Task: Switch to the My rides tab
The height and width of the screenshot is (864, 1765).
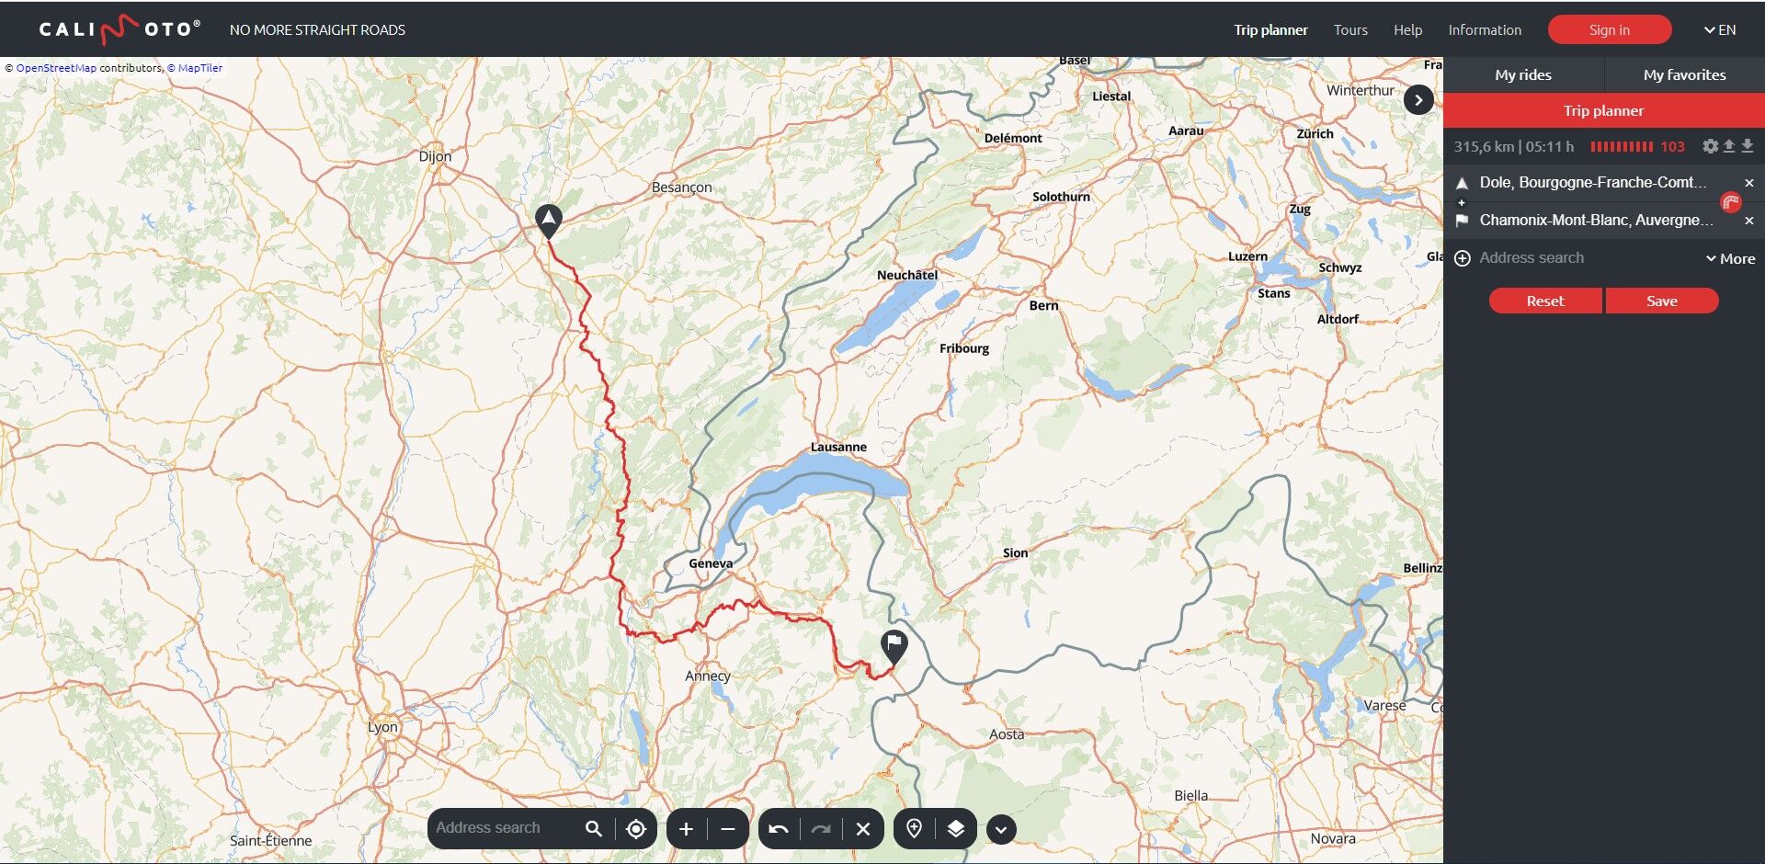Action: pyautogui.click(x=1523, y=74)
